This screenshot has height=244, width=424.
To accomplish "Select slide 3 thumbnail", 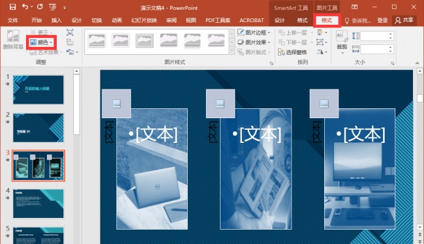I will point(38,166).
